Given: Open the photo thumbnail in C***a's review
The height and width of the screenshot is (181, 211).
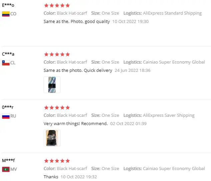Looking at the screenshot, I should pyautogui.click(x=52, y=85).
